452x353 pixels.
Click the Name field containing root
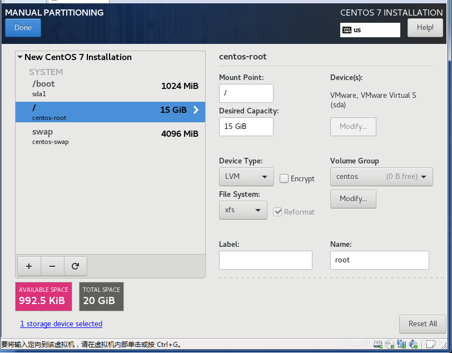(380, 260)
